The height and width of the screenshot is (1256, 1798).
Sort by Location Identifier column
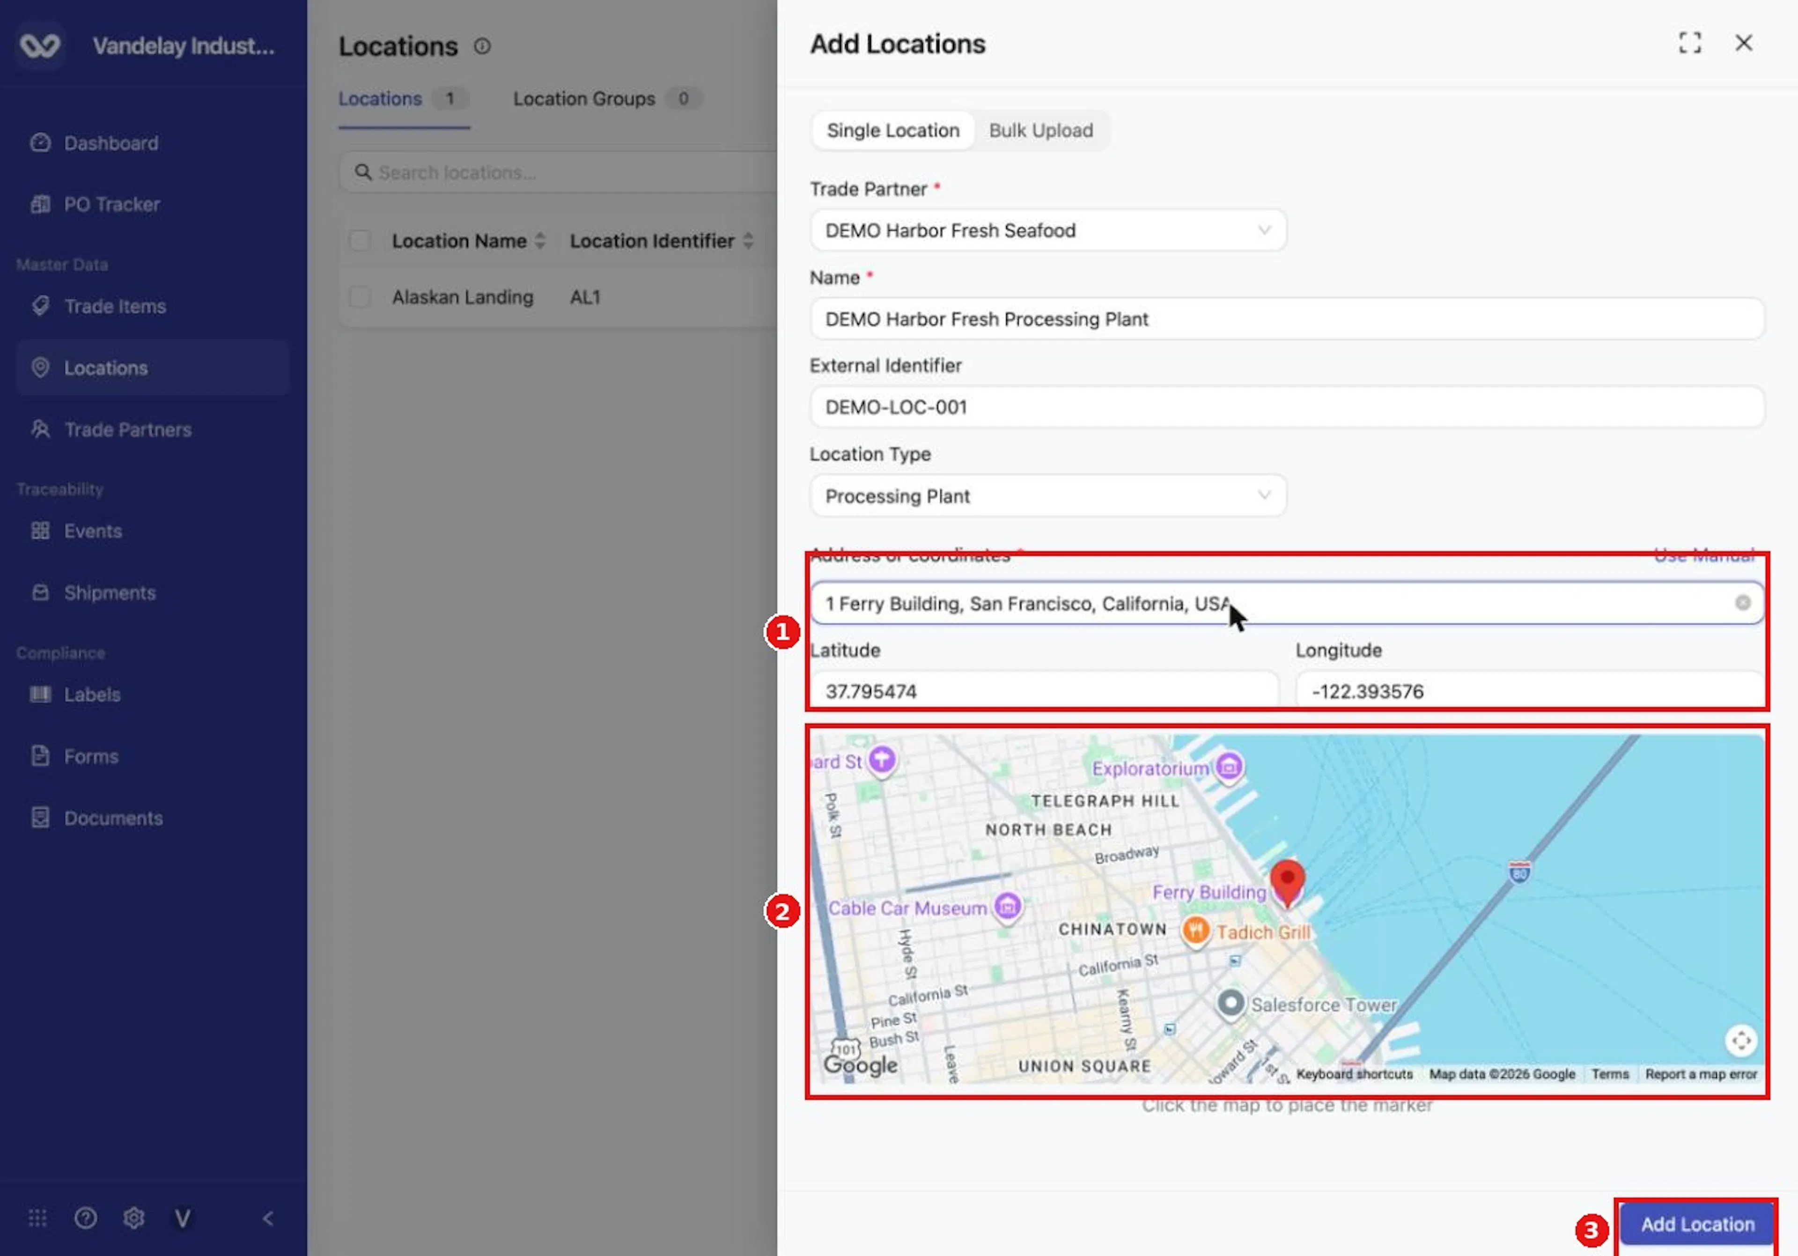point(662,240)
